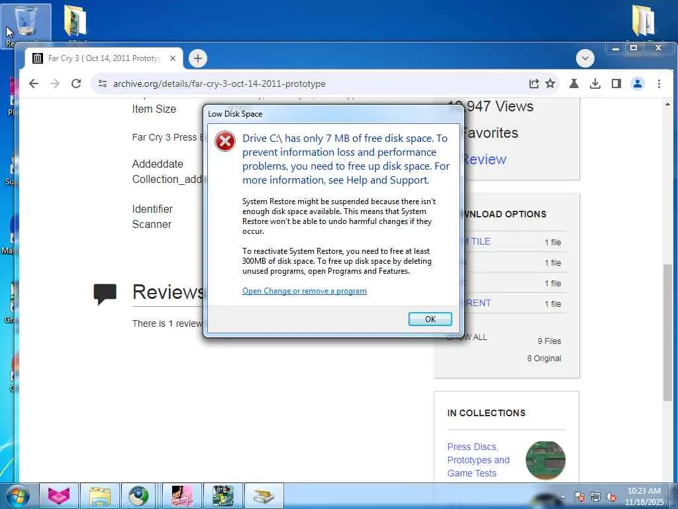Bookmark this page with star icon

[x=550, y=84]
